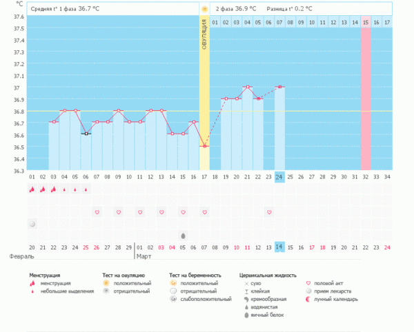
Task: Click the light discharge drop on cycle day 04
Action: tap(64, 189)
